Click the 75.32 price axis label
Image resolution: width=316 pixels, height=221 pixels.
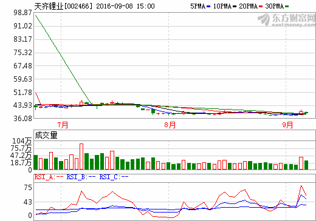tap(22, 53)
